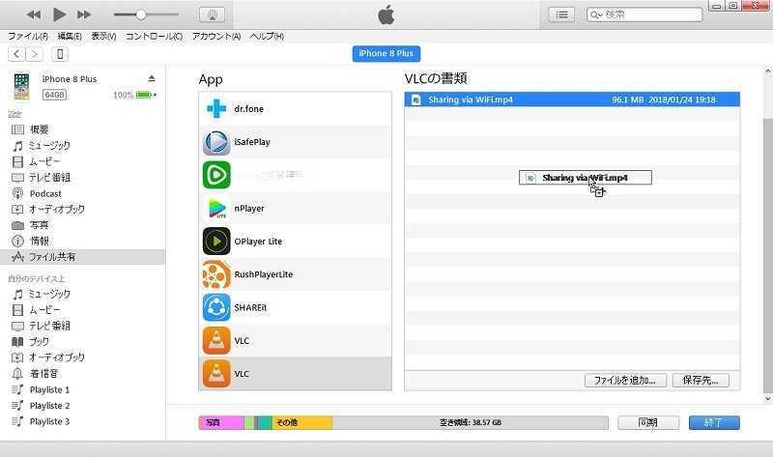Select the iSafePlay app
This screenshot has height=457, width=773.
coord(296,142)
